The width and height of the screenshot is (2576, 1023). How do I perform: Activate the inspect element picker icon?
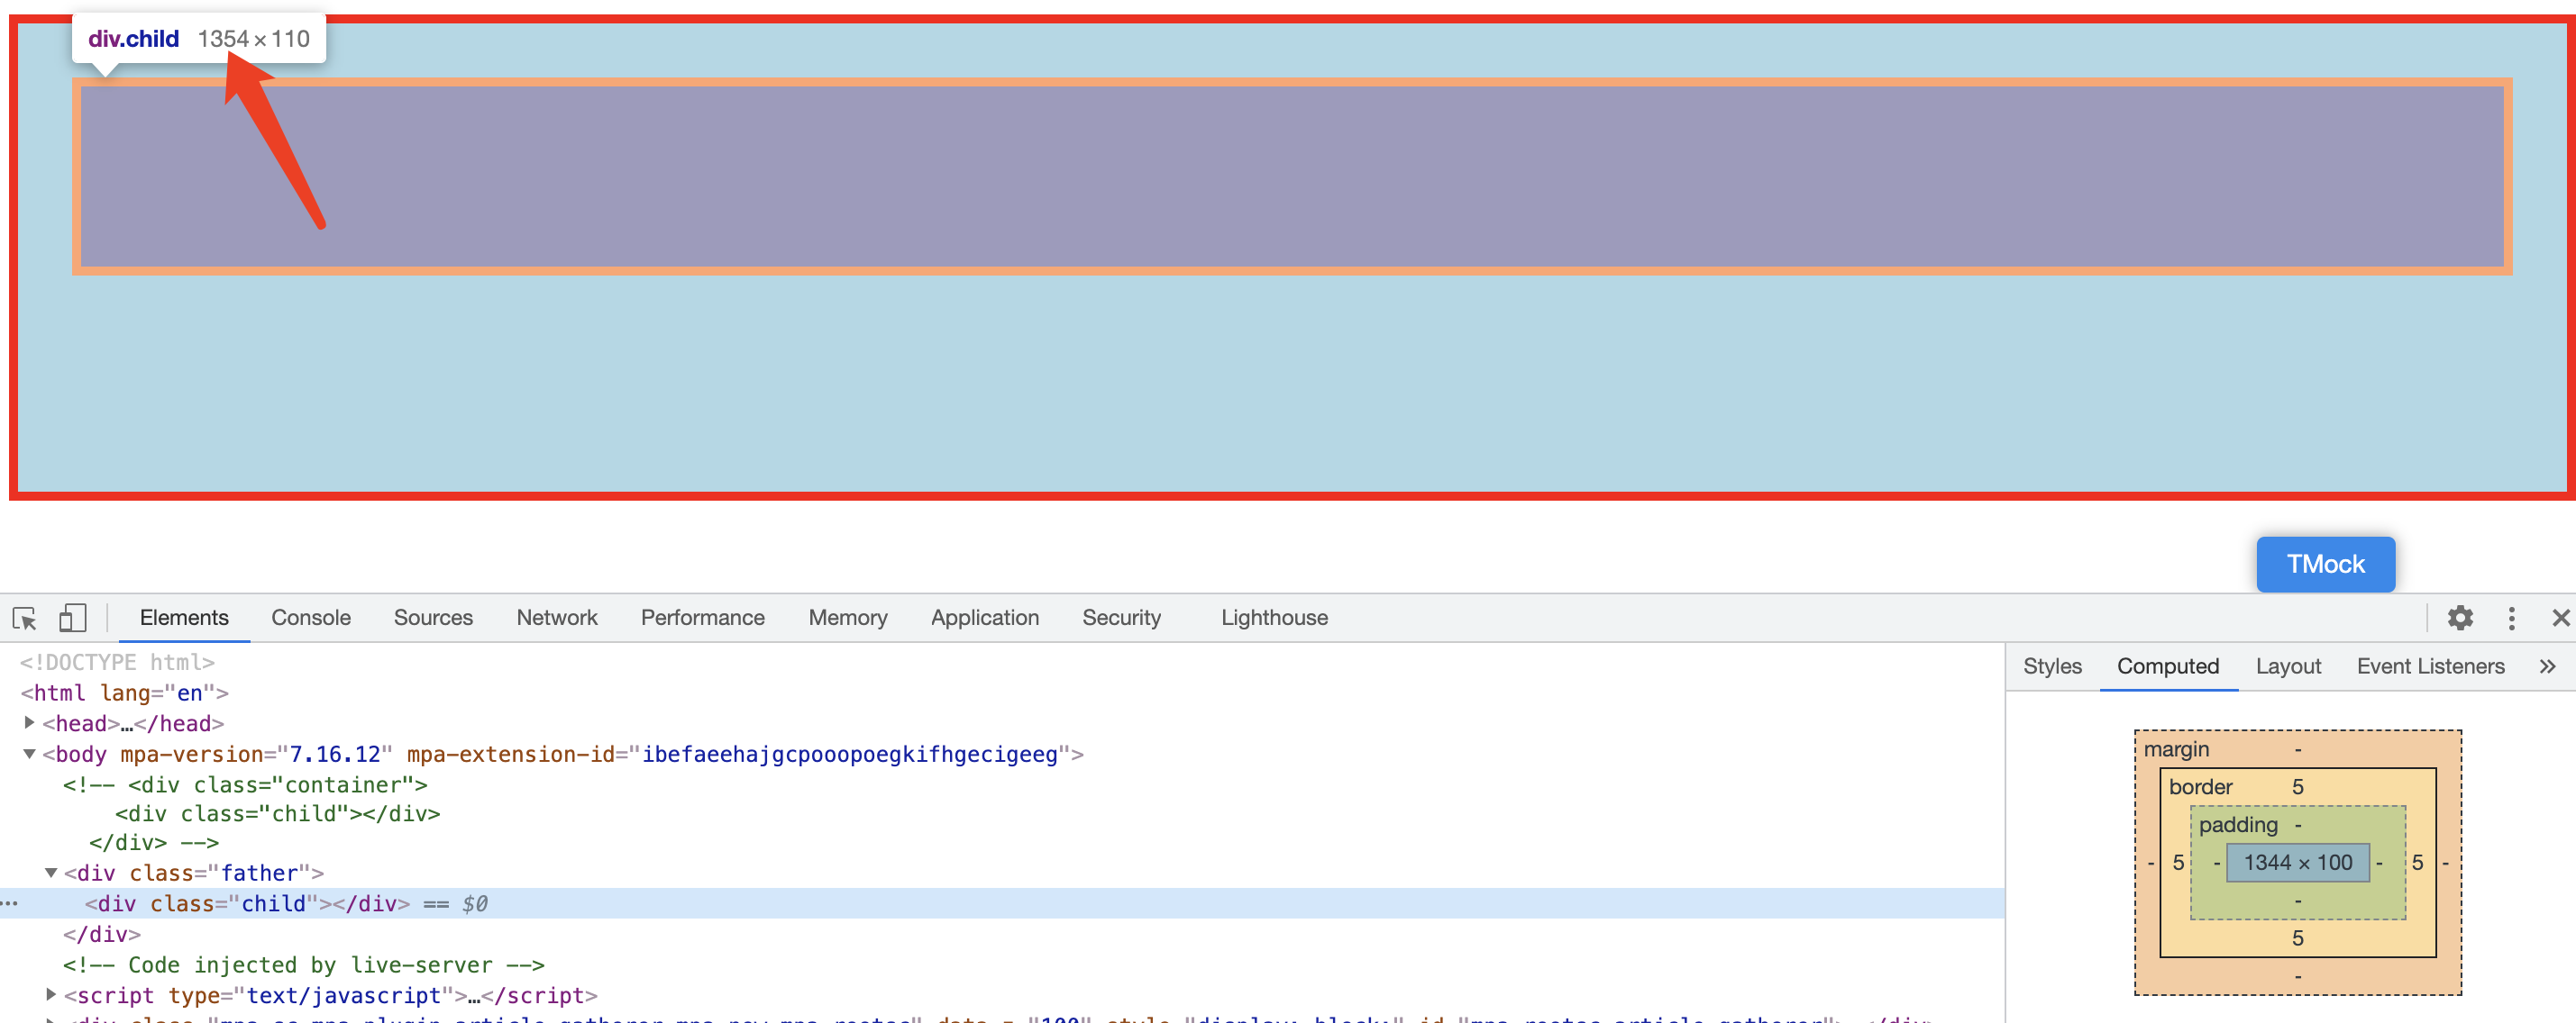pos(25,619)
